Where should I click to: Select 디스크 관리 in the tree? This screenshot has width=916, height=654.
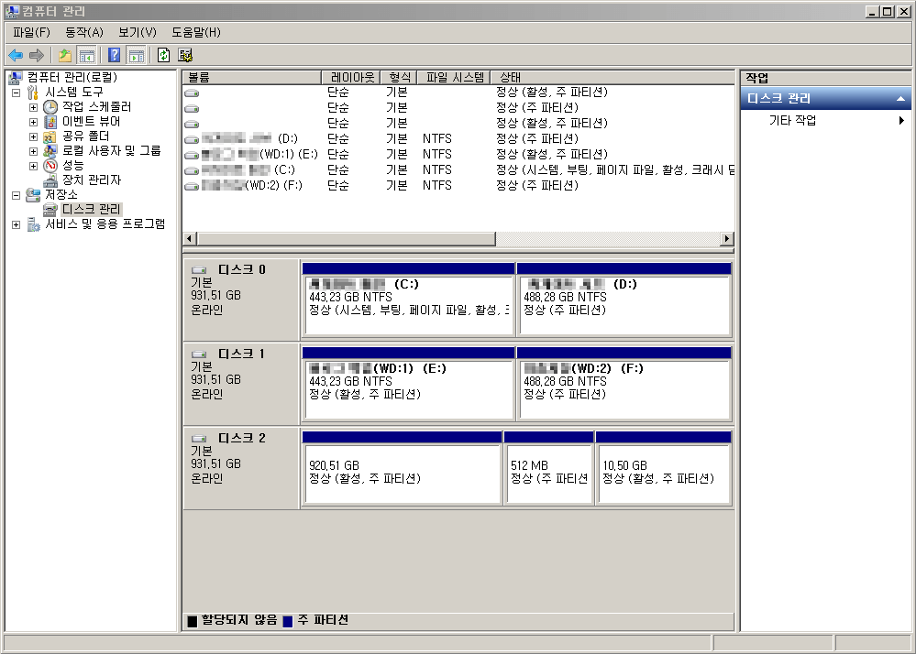[91, 210]
